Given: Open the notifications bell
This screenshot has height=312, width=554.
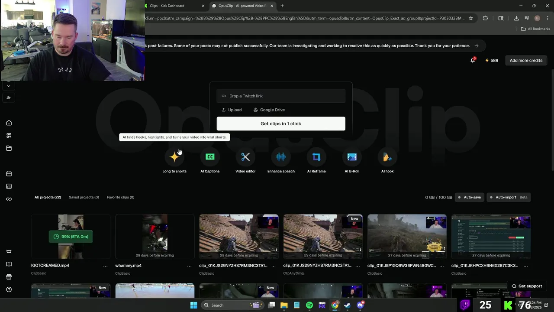Looking at the screenshot, I should point(473,60).
